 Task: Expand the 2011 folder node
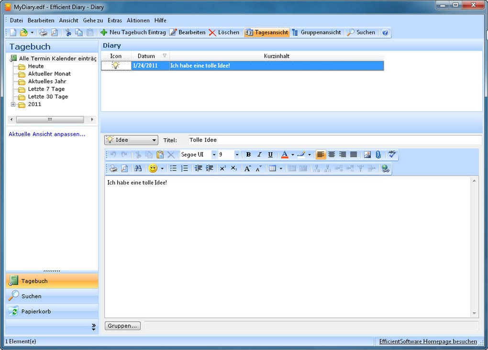coord(13,105)
